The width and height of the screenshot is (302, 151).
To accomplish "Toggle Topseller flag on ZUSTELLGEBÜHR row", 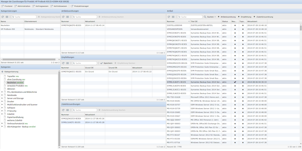I will coord(243,25).
